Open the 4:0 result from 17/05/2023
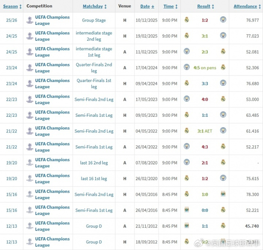 coord(205,99)
